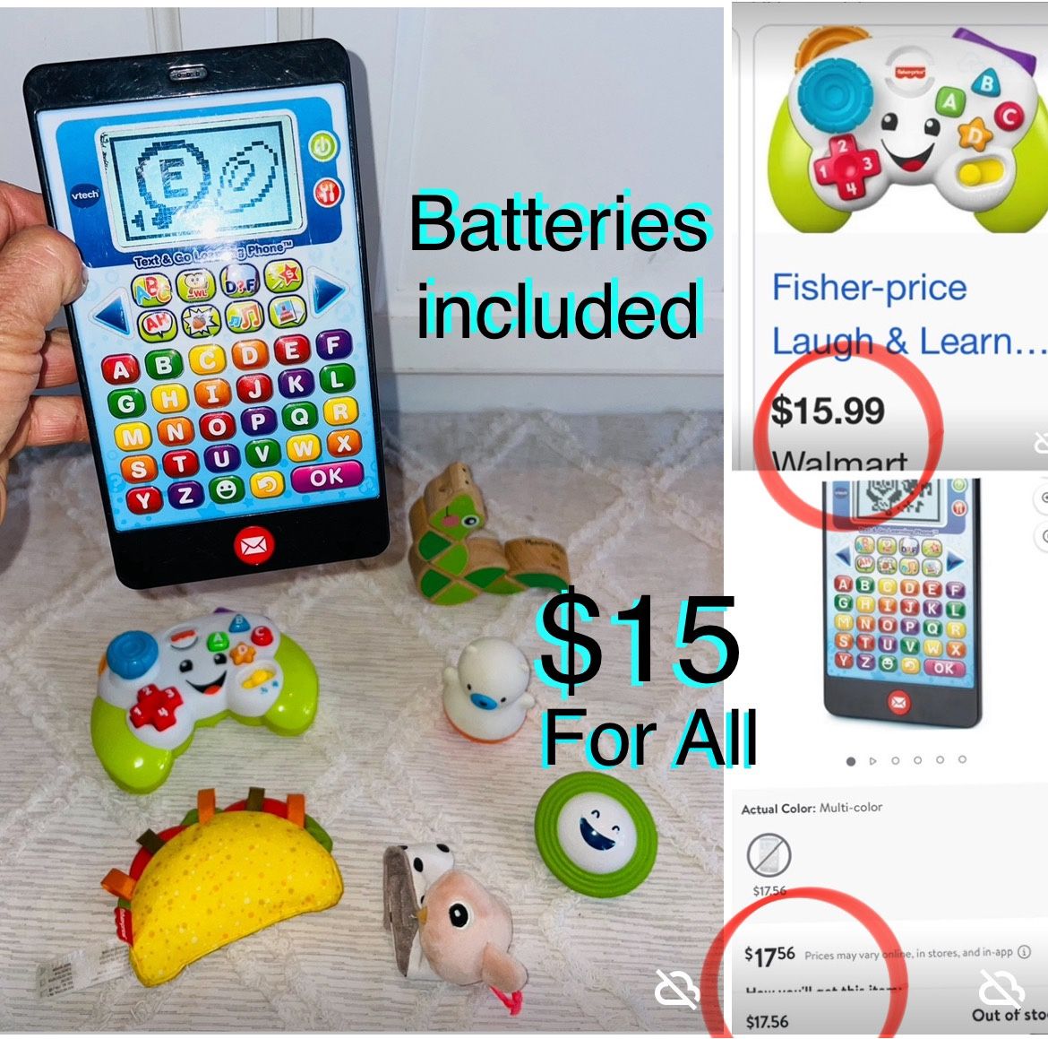The height and width of the screenshot is (1039, 1048).
Task: Click the VTech phone image in the Walmart listing
Action: pyautogui.click(x=902, y=602)
